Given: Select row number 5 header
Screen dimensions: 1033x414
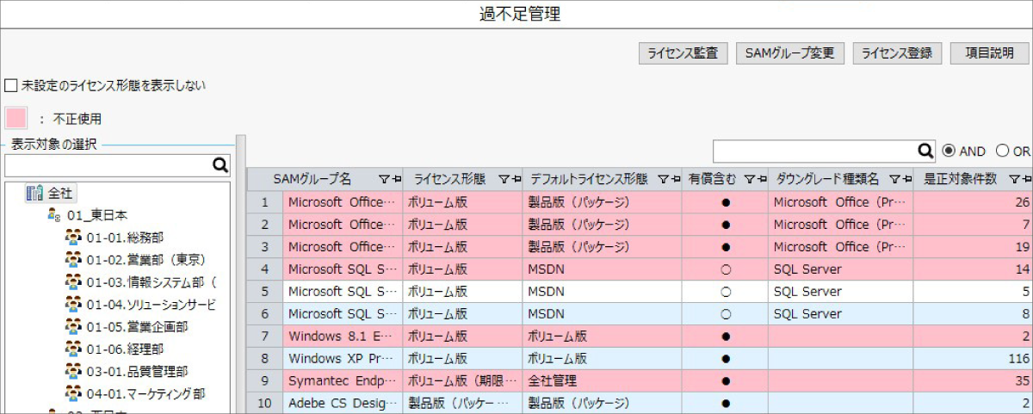Looking at the screenshot, I should pyautogui.click(x=265, y=292).
